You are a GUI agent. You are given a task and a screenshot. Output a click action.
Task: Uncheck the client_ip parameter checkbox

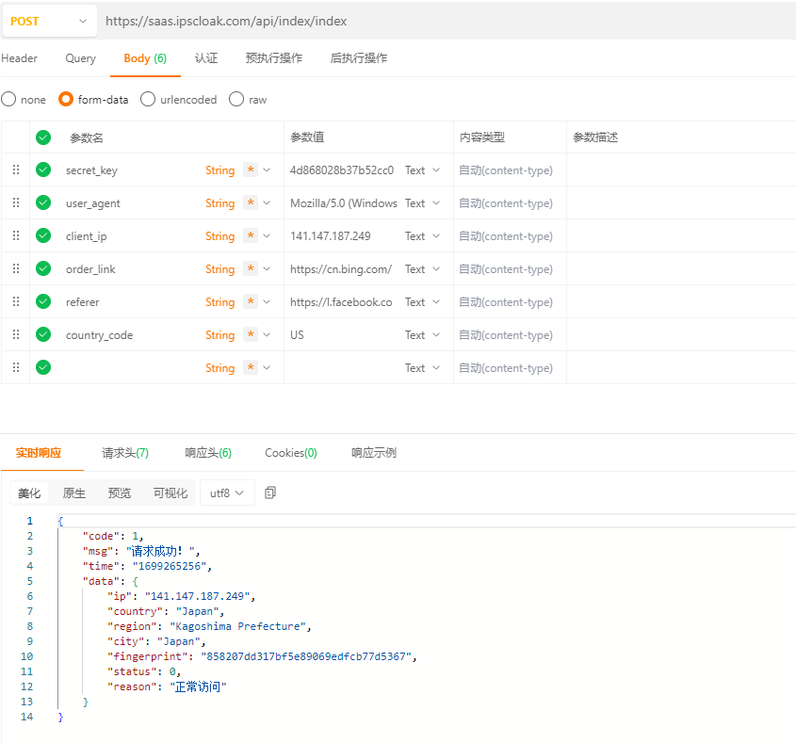point(43,235)
